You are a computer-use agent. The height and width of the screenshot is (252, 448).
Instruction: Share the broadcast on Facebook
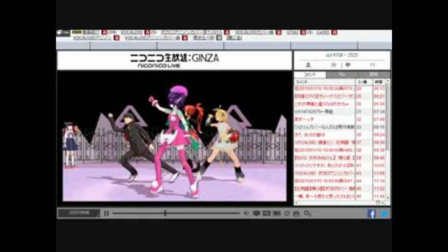click(371, 213)
